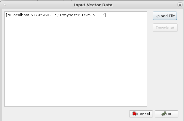The image size is (184, 121).
Task: Click the round window menu dot in title bar
Action: pyautogui.click(x=5, y=5)
